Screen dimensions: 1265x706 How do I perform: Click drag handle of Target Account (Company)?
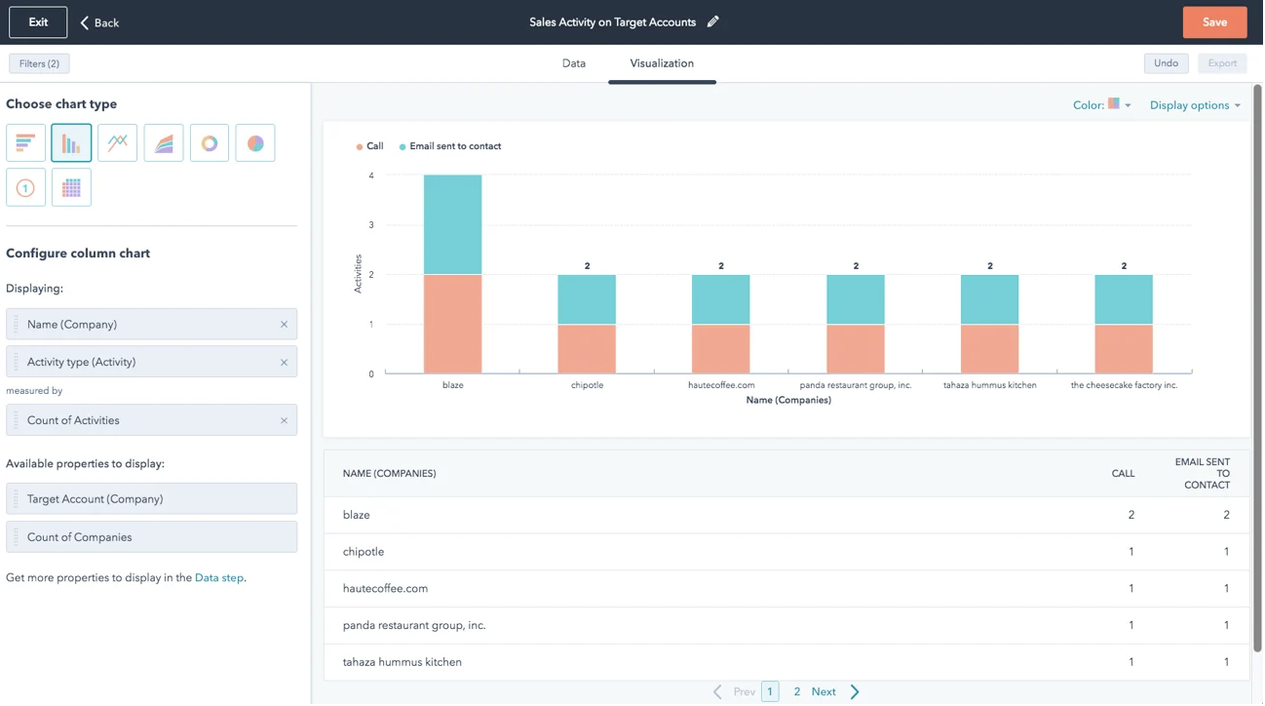pyautogui.click(x=16, y=498)
